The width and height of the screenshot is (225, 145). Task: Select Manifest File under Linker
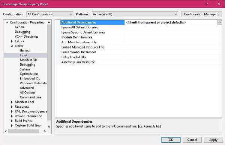coord(29,60)
